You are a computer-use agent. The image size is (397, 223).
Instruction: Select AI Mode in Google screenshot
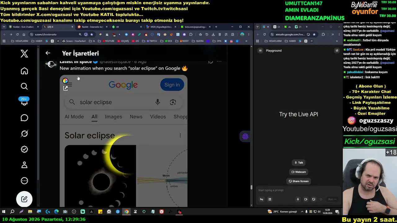[x=74, y=117]
